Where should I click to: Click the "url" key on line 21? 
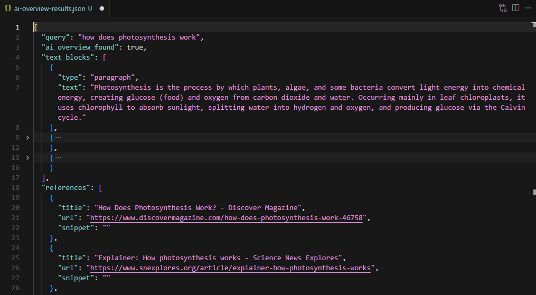68,217
